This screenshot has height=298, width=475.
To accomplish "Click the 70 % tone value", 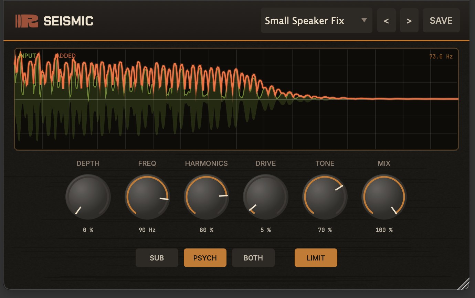I will [325, 230].
